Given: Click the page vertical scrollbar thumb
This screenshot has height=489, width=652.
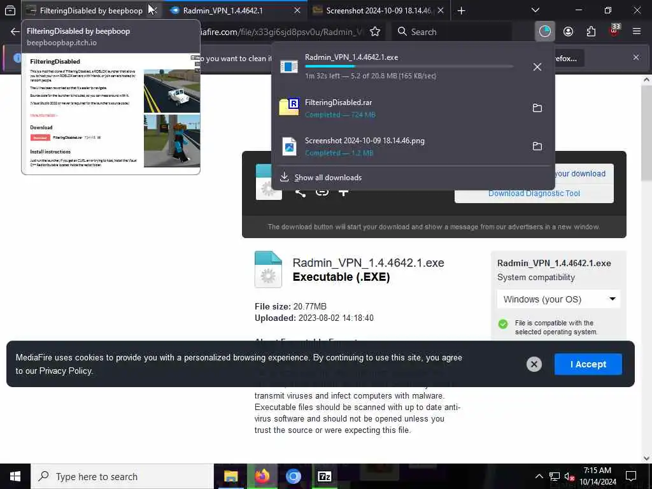Looking at the screenshot, I should pos(647,133).
